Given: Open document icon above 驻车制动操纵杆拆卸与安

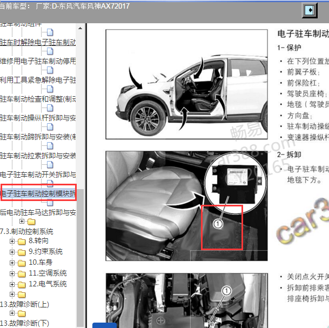Looking at the screenshot, I should (50, 108).
